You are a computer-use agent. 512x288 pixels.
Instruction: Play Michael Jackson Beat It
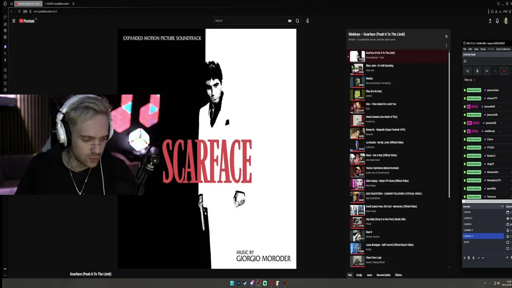(x=399, y=235)
